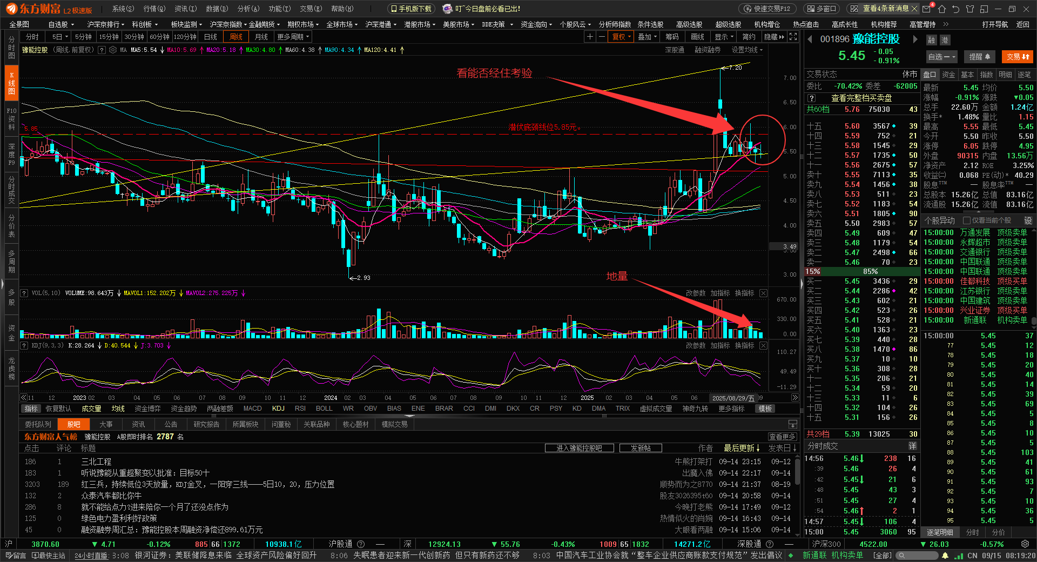Viewport: 1037px width, 562px height.
Task: Tick the 仅看当前个股 checkbox
Action: click(x=967, y=220)
